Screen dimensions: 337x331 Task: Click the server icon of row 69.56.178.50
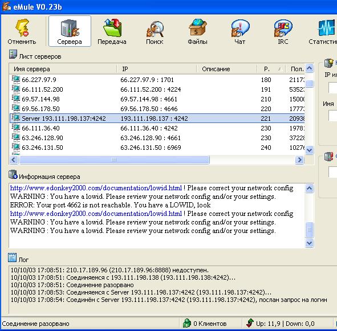pos(16,108)
